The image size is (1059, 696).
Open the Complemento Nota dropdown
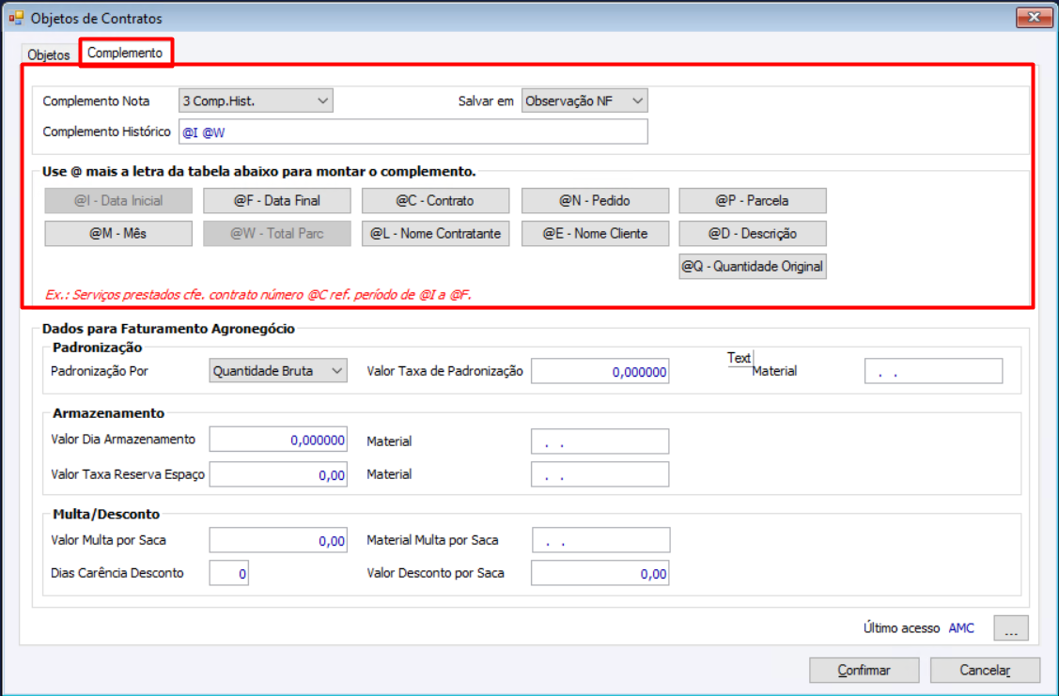(x=256, y=101)
